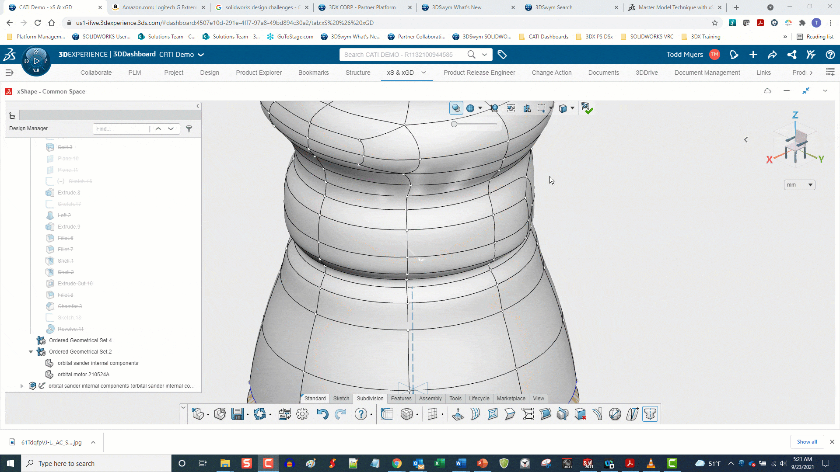Click the Save icon in action bar
Screen dimensions: 840x472
[238, 414]
